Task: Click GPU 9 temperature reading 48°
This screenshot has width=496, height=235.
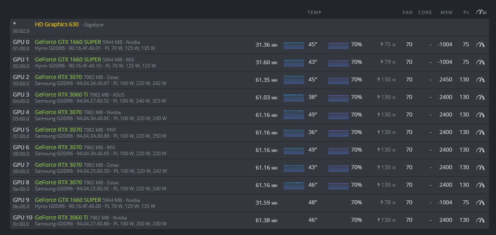Action: 313,203
